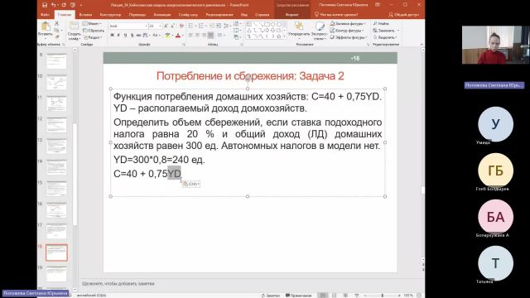Click the Paste (Вставить) clipboard icon

(46, 26)
